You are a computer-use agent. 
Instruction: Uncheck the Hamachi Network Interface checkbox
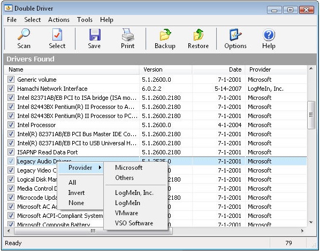(x=11, y=89)
